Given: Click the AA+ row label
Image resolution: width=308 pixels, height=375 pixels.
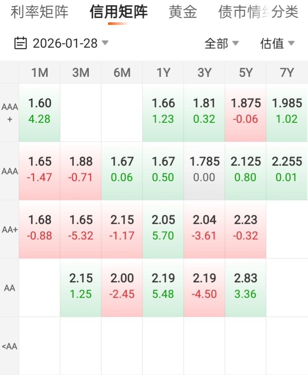Looking at the screenshot, I should point(9,229).
